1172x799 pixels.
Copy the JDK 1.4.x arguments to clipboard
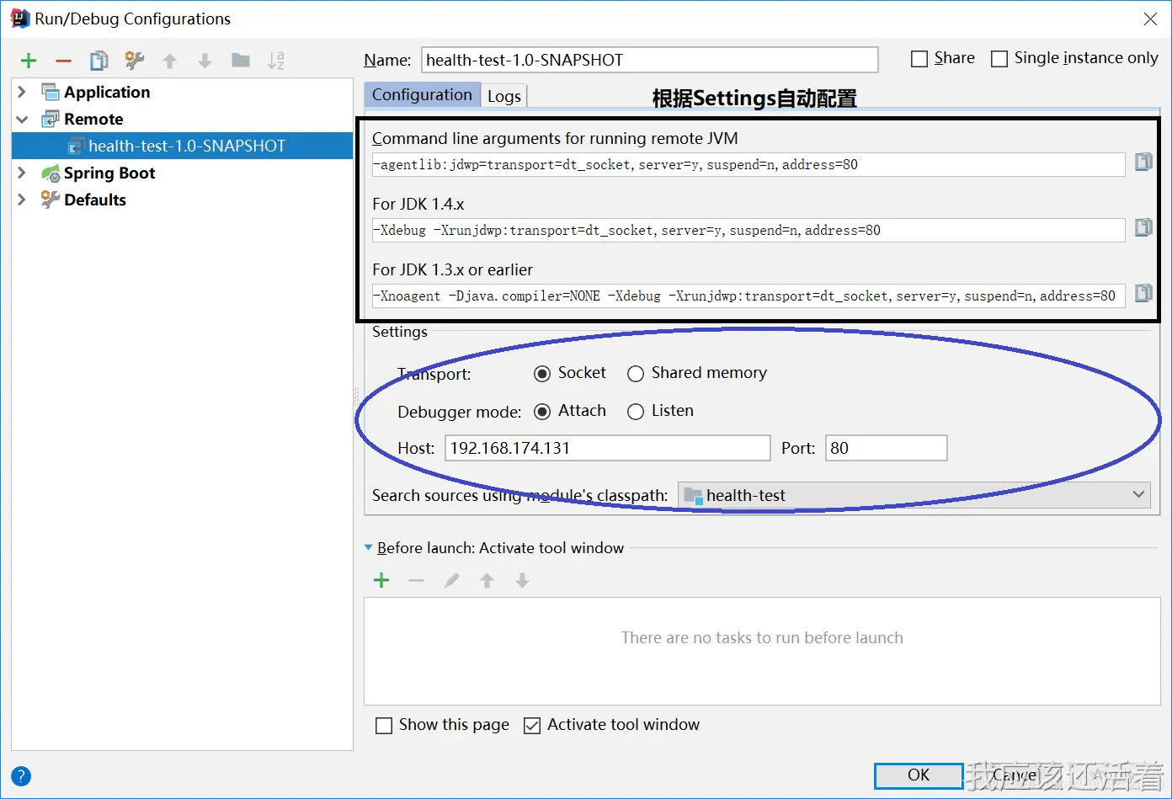pos(1143,227)
